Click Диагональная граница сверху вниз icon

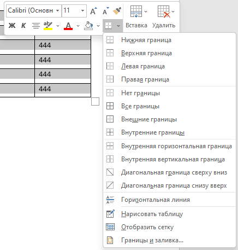pos(110,172)
